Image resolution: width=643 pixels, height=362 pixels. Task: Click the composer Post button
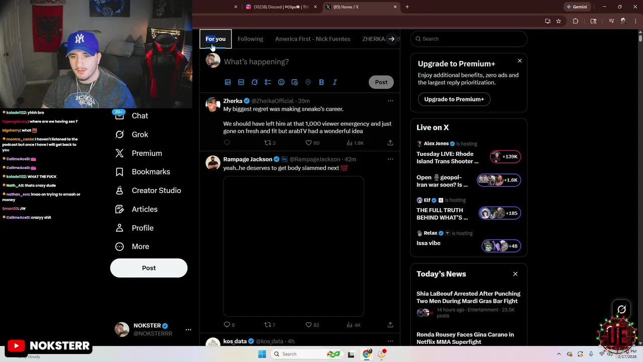pyautogui.click(x=381, y=82)
